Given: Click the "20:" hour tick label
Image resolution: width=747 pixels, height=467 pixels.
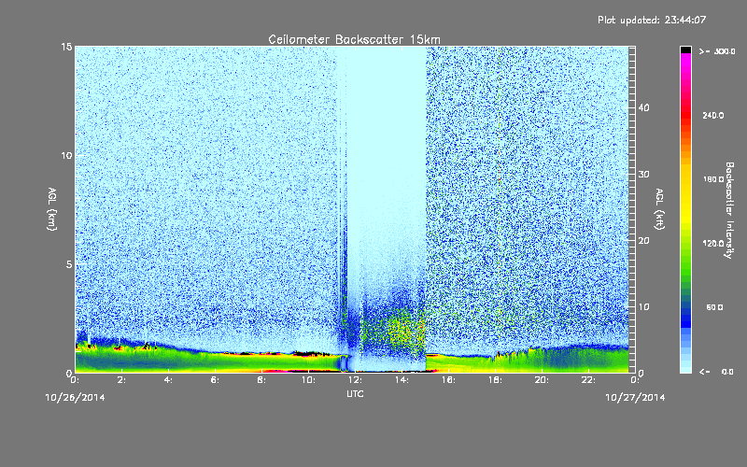Looking at the screenshot, I should click(542, 380).
